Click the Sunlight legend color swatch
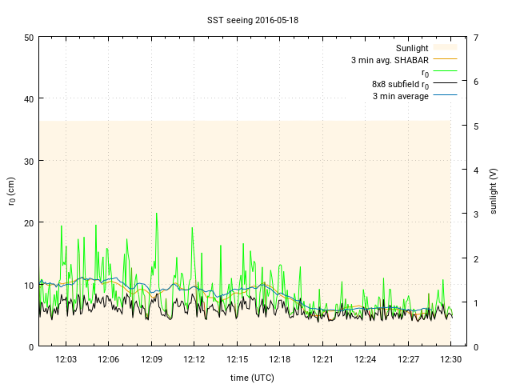512x384 pixels. coord(445,48)
